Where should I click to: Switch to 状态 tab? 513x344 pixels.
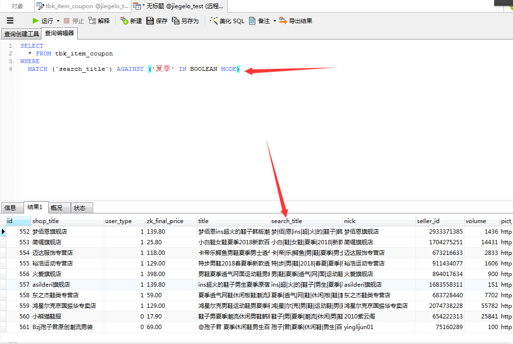pyautogui.click(x=82, y=208)
